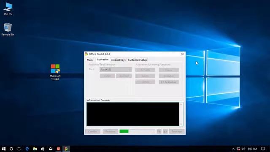Screen dimensions: 270x152
Task: Click the Office Toolkit title bar icon
Action: [86, 54]
